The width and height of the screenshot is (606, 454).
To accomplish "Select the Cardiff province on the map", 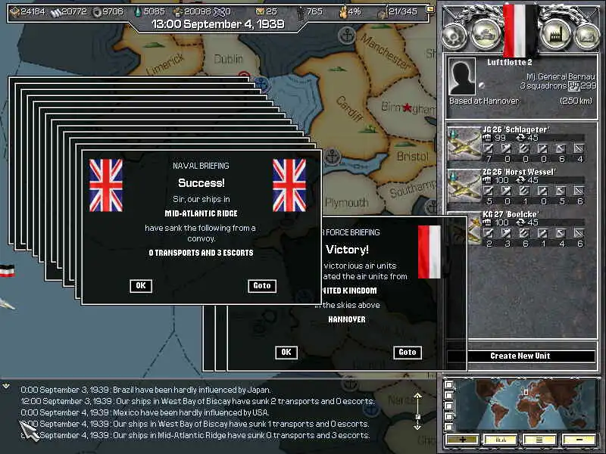I will (x=349, y=108).
